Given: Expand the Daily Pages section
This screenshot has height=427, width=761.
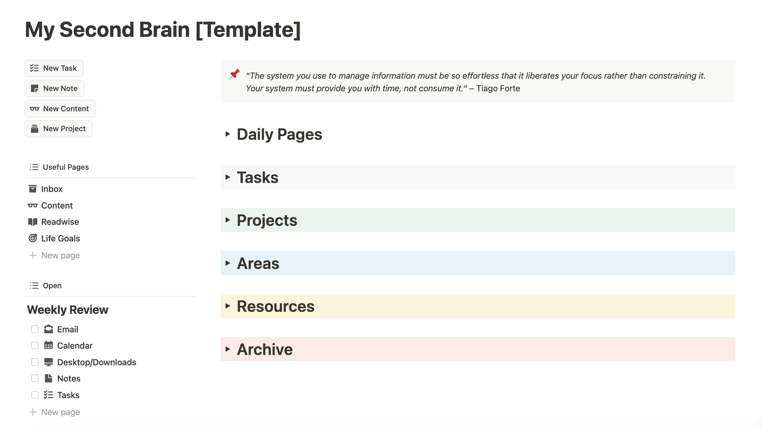Looking at the screenshot, I should pos(228,134).
